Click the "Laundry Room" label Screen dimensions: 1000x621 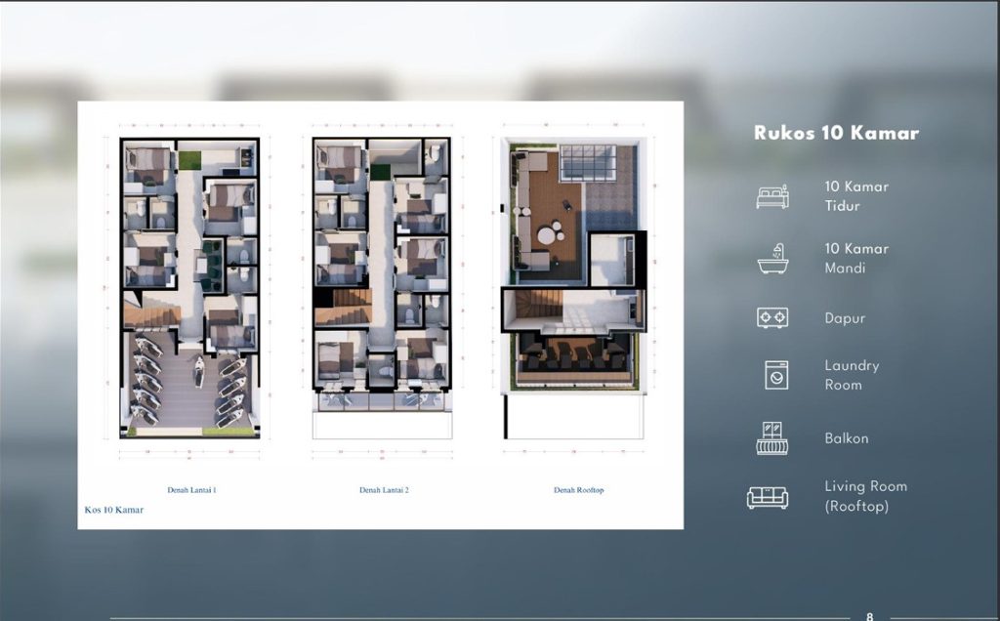pyautogui.click(x=852, y=375)
